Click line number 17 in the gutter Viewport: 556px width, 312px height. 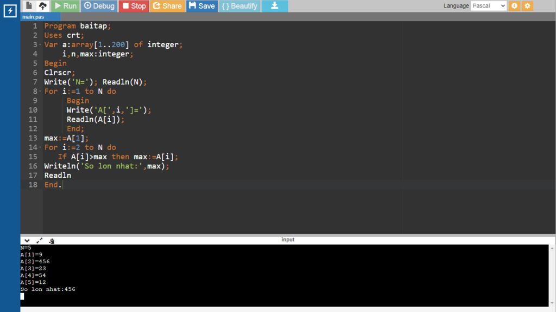(x=33, y=175)
